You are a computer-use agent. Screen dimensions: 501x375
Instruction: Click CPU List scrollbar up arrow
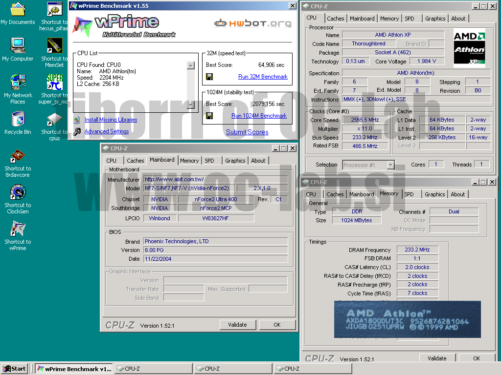point(191,65)
